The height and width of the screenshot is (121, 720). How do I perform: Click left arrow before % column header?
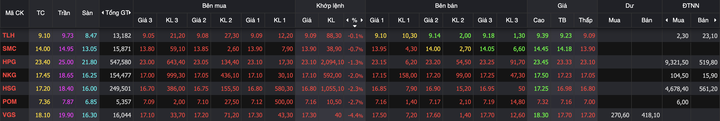click(x=347, y=20)
